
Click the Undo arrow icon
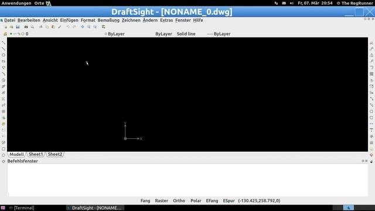click(x=68, y=27)
